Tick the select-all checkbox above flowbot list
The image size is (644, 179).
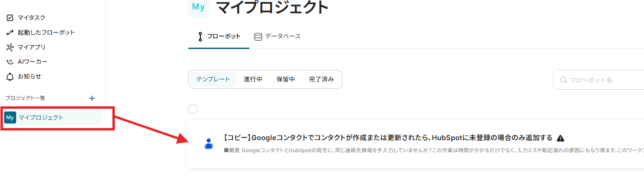(x=193, y=109)
